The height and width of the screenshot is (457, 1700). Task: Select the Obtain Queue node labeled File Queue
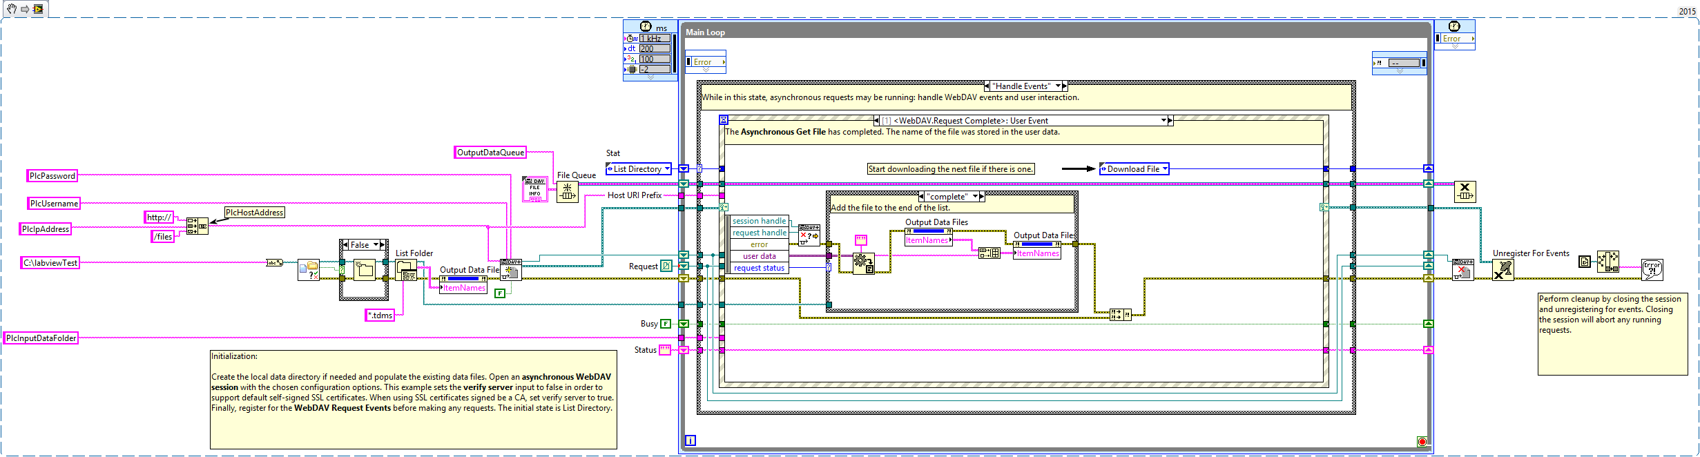point(568,192)
